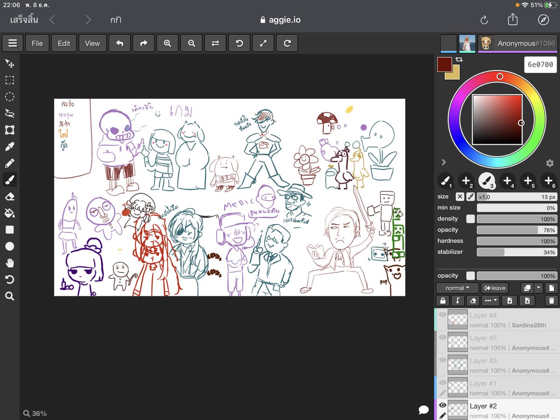Select the paint bucket fill tool

[9, 213]
